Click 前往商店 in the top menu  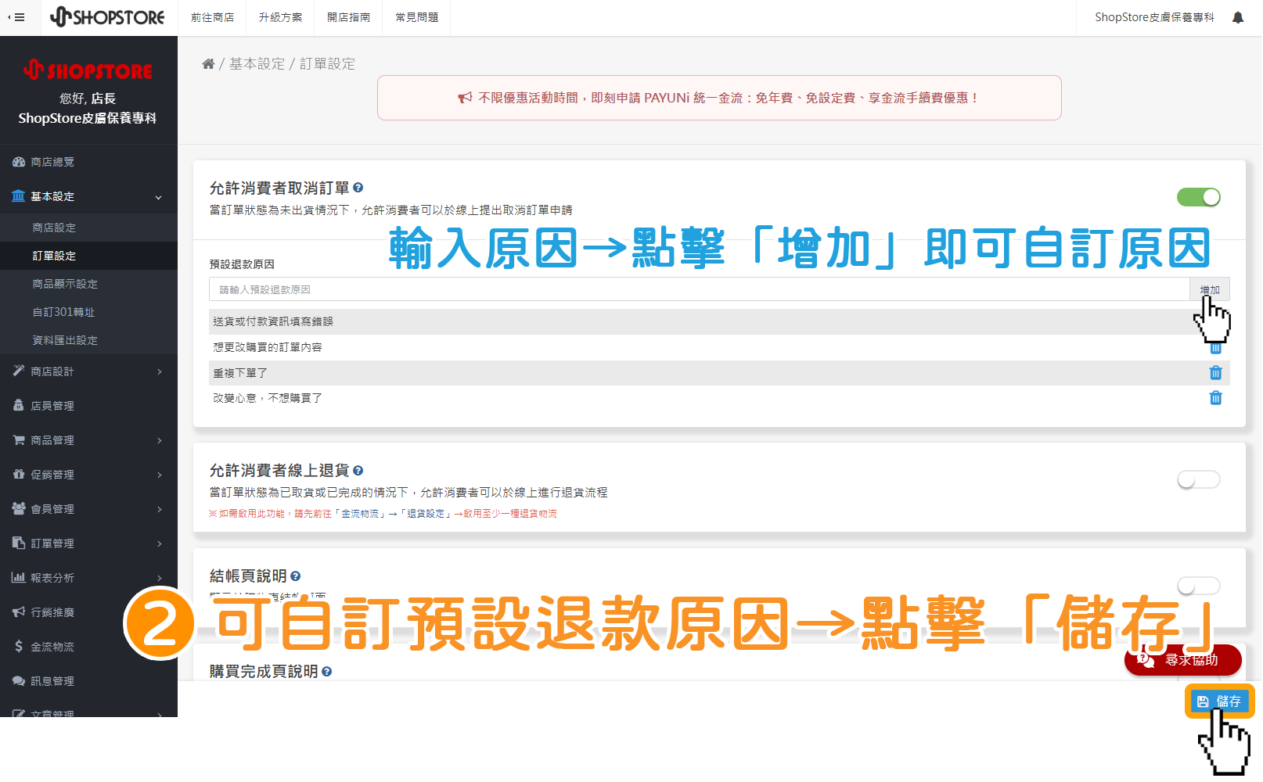[x=212, y=17]
